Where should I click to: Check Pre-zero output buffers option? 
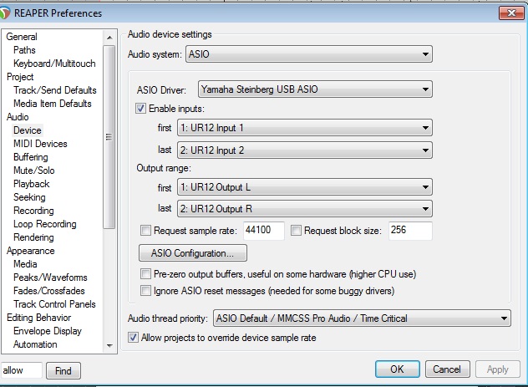(146, 274)
